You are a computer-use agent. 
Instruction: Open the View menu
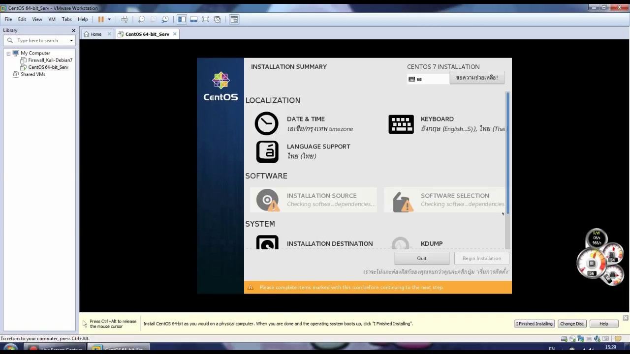click(x=37, y=19)
